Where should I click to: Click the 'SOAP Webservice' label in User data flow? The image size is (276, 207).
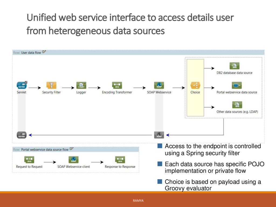pyautogui.click(x=159, y=92)
